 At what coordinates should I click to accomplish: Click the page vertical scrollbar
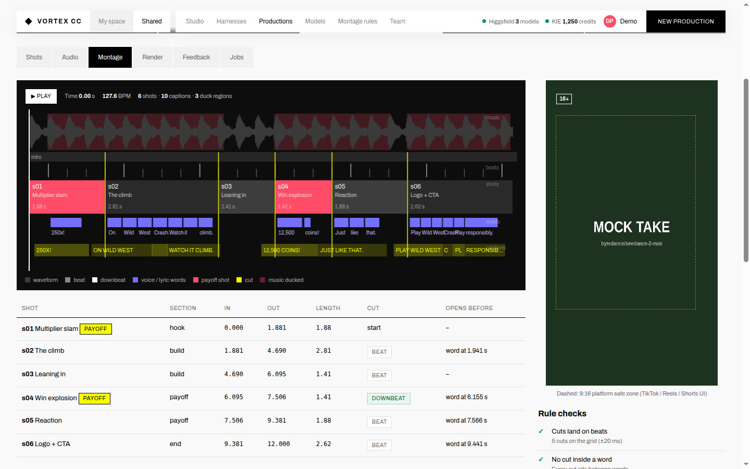746,170
